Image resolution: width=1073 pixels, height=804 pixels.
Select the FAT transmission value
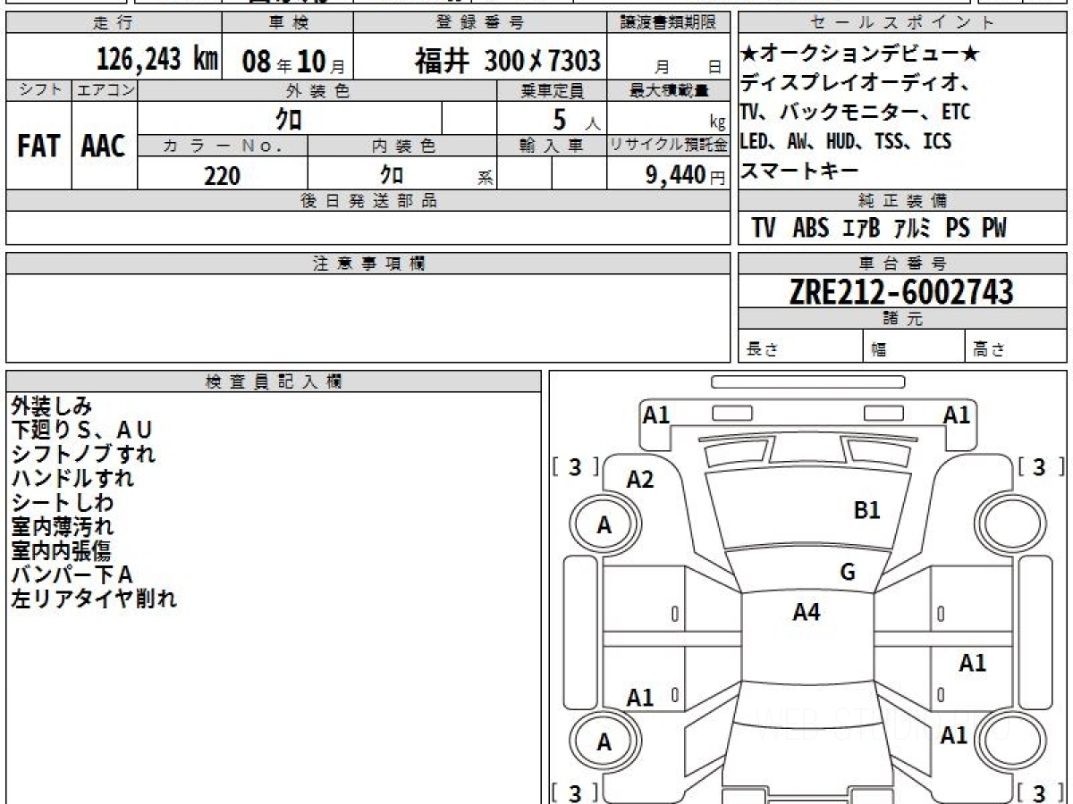click(38, 146)
